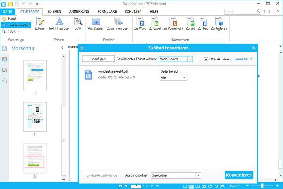283x189 pixels.
Task: Select page 5 thumbnail
Action: point(35,158)
